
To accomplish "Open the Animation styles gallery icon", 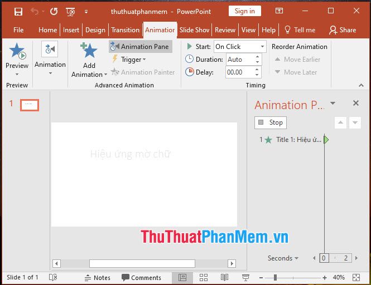I will point(50,49).
